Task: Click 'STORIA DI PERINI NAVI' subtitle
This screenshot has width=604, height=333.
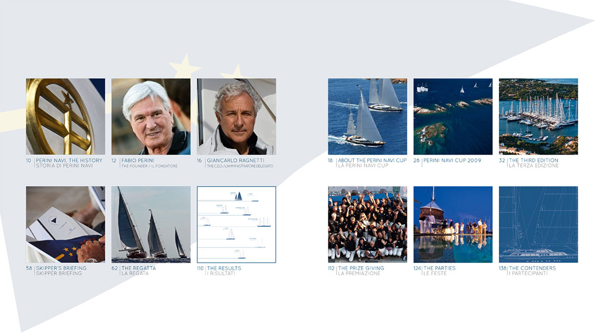Action: click(x=64, y=165)
